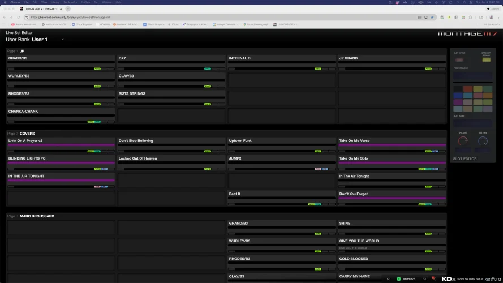Screen dimensions: 503x283
Task: Open the History menu
Action: (x=55, y=2)
